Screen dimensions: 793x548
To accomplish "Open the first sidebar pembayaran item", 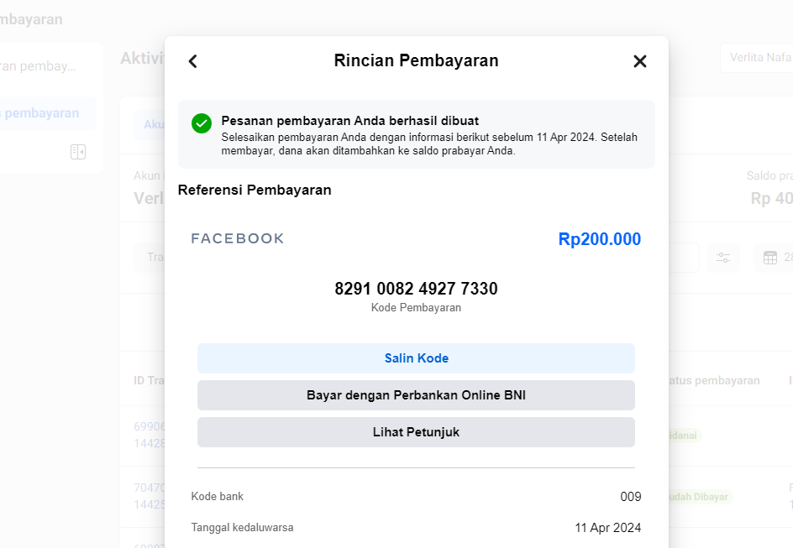I will point(42,66).
